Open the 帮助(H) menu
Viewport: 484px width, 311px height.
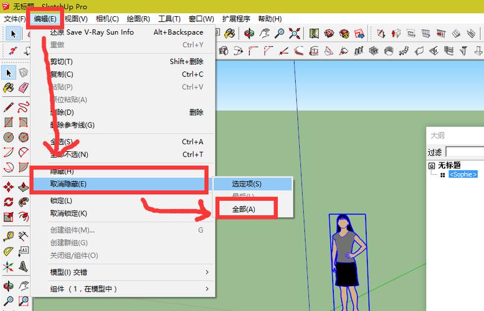pos(270,19)
